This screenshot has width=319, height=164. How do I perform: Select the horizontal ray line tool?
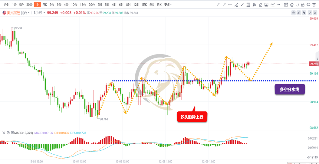point(230,5)
